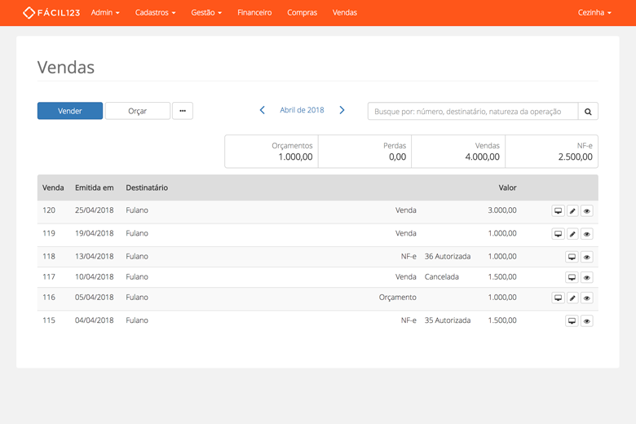Open the more options ellipsis button
Image resolution: width=636 pixels, height=424 pixels.
pyautogui.click(x=183, y=111)
